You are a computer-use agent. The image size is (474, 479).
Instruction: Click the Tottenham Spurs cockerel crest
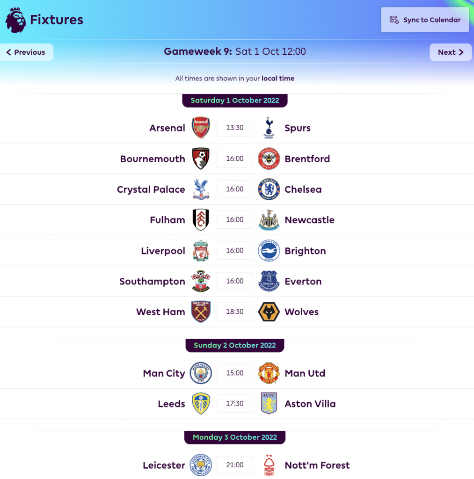point(269,128)
